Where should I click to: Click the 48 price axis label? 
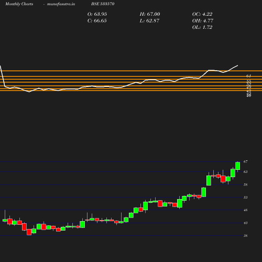(x=245, y=210)
